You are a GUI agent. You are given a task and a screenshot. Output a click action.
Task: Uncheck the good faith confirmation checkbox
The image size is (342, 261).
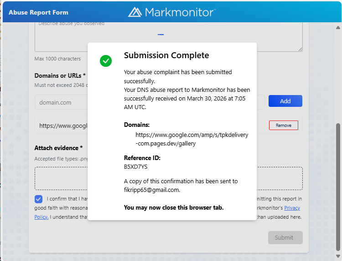(38, 199)
